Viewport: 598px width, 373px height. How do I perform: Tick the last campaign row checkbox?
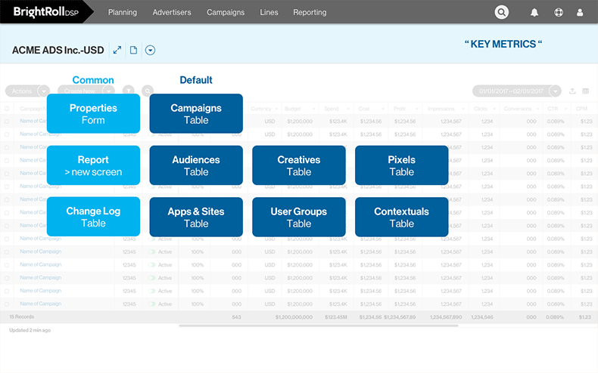[x=7, y=304]
